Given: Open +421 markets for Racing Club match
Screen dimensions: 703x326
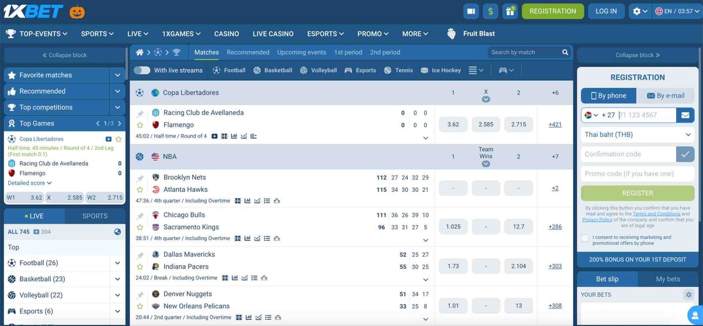Looking at the screenshot, I should point(555,125).
